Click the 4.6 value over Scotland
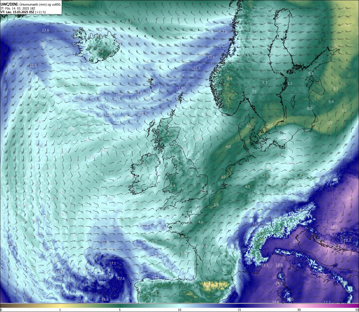Screen dimensions: 359x312 170,134
